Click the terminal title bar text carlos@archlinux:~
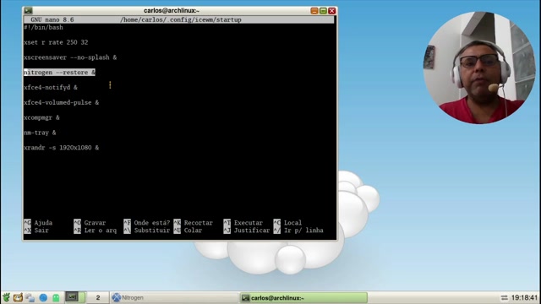The width and height of the screenshot is (541, 304). pyautogui.click(x=172, y=11)
